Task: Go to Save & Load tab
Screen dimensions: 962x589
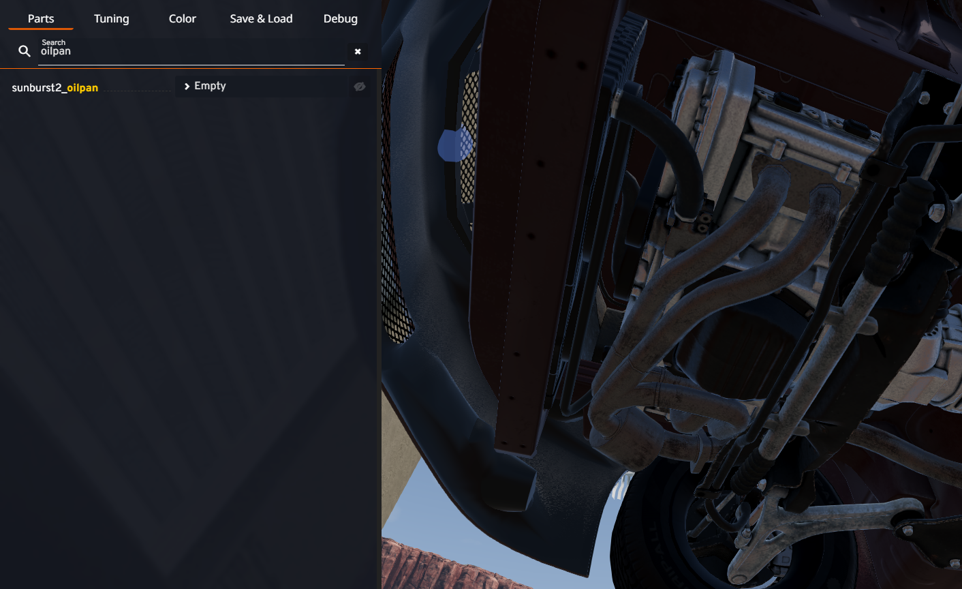Action: (x=261, y=18)
